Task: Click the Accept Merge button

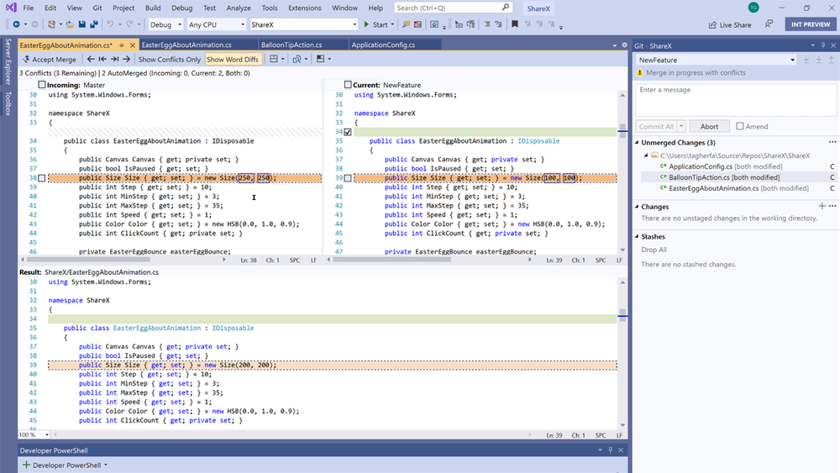Action: pyautogui.click(x=50, y=59)
